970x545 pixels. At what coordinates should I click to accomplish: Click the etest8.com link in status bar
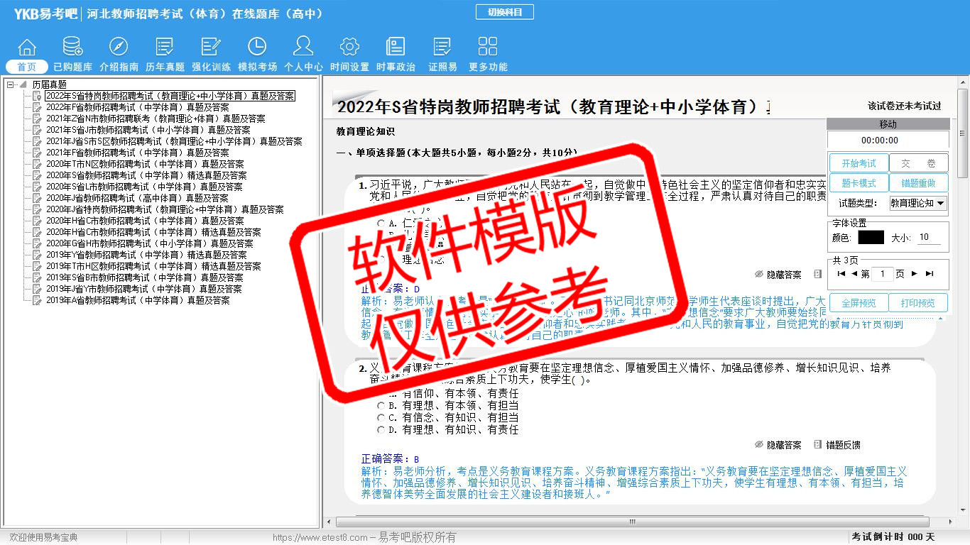(x=320, y=537)
